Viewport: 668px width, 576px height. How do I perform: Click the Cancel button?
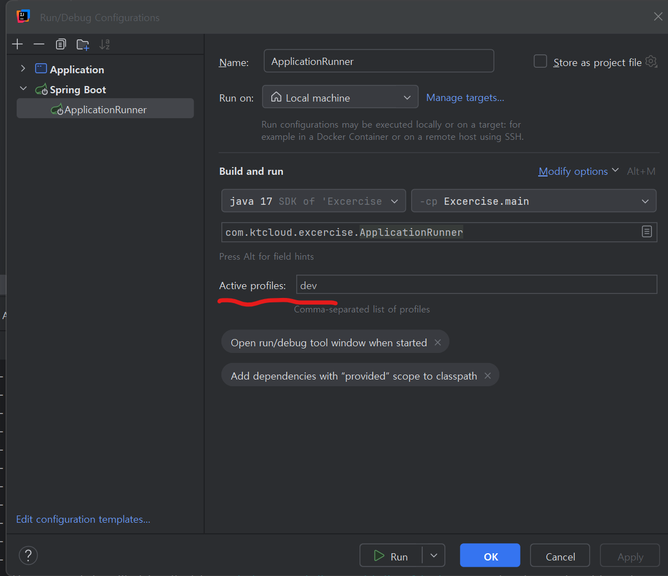[x=560, y=555]
